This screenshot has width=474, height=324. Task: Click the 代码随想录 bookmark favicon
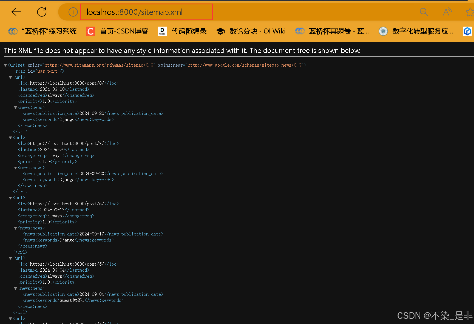(162, 31)
